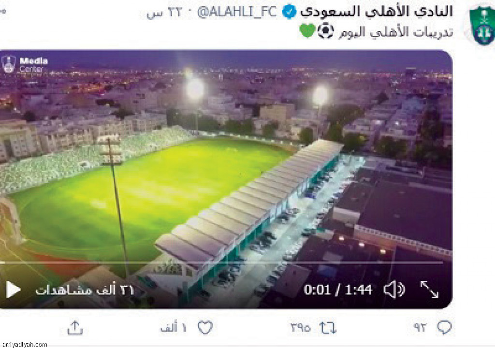Expand the video to fullscreen
The image size is (495, 349).
click(x=429, y=289)
